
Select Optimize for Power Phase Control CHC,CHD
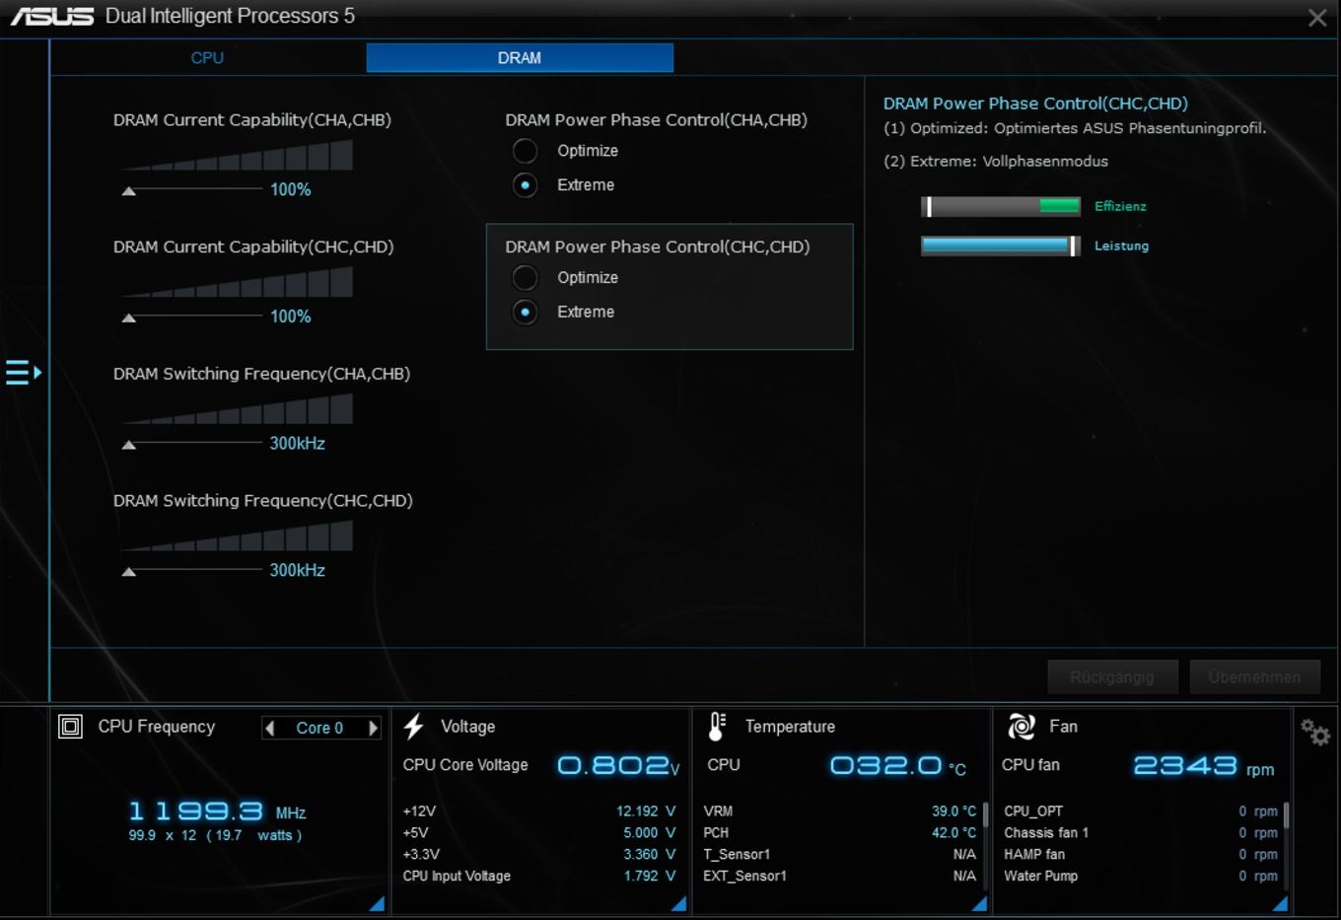[x=526, y=278]
